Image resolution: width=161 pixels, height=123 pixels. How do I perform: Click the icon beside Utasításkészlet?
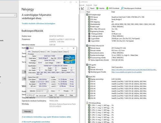[x=89, y=24]
